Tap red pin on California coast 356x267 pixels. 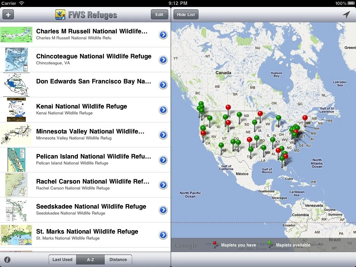tap(203, 133)
